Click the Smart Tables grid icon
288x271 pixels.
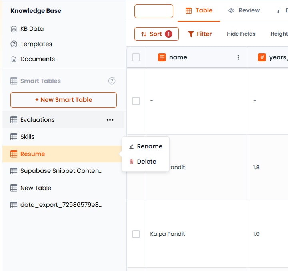(x=14, y=81)
